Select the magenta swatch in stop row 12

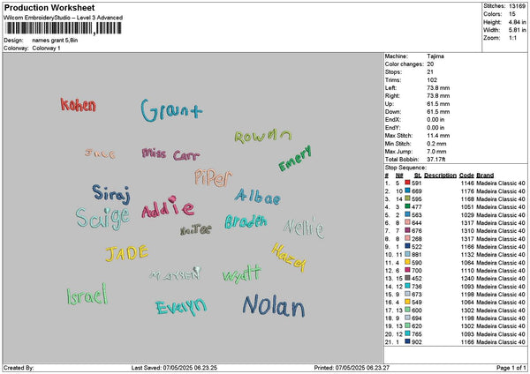point(407,270)
